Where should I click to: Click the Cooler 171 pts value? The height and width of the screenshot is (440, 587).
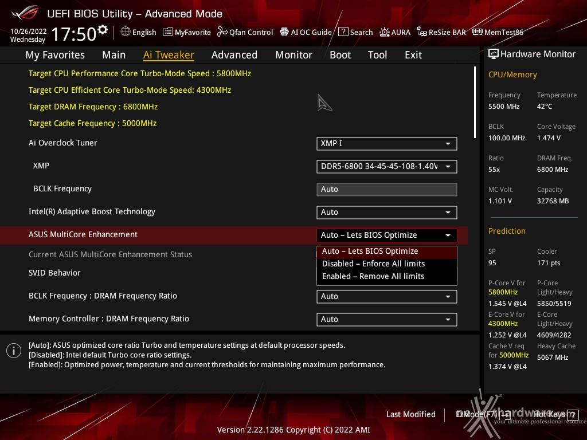pos(549,263)
